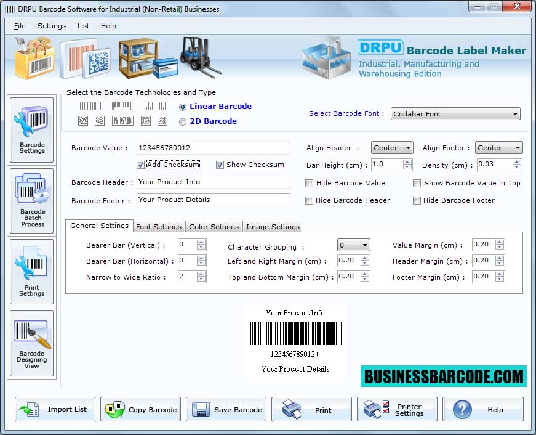Screen dimensions: 536x435
Task: Decrease the Narrow to Wide Ratio
Action: (201, 279)
